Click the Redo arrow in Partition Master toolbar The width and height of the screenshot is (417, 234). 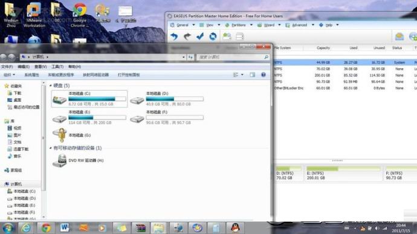187,36
